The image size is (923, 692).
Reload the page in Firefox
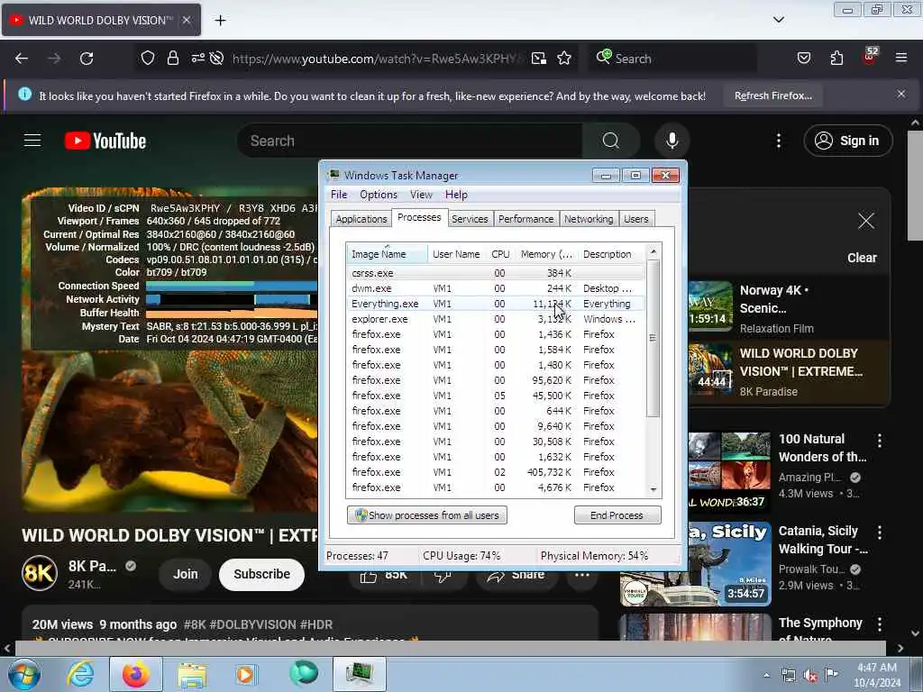pyautogui.click(x=87, y=59)
